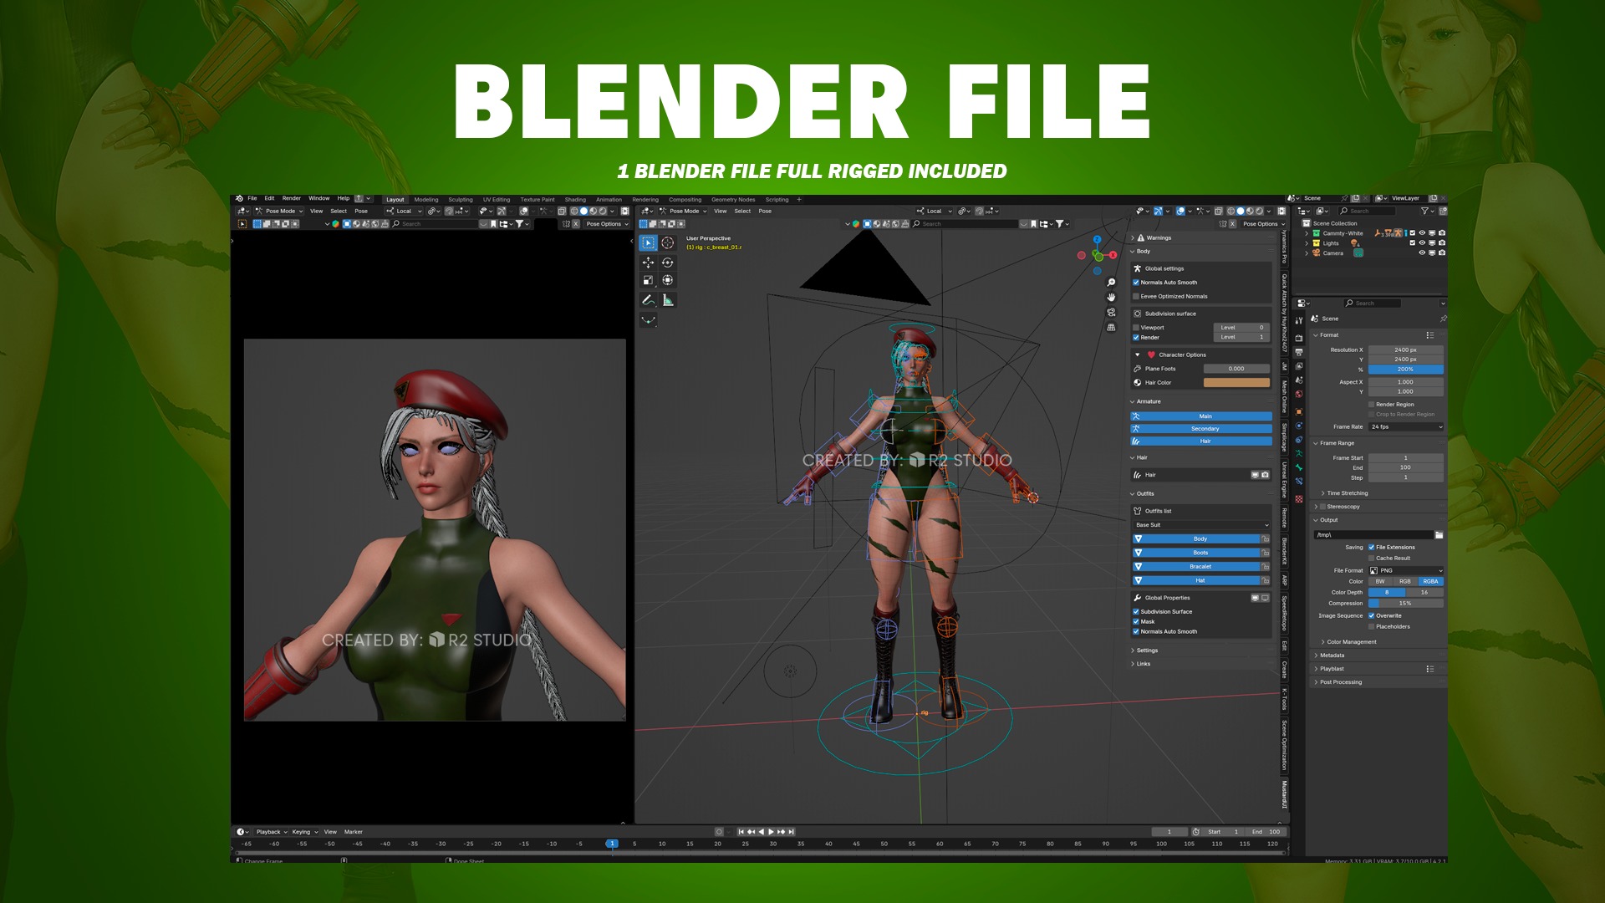Open the Output properties printer icon
Screen dimensions: 1605x903
click(x=1299, y=352)
